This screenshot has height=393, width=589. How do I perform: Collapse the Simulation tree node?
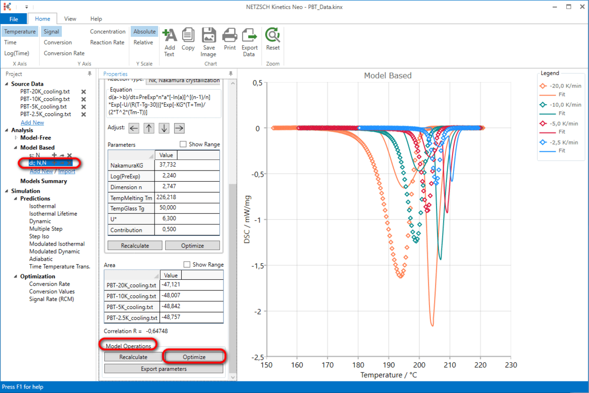click(7, 191)
